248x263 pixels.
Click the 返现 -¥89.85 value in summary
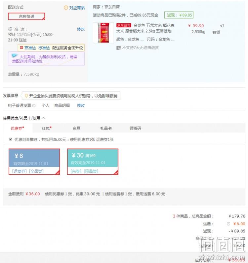[x=237, y=231]
